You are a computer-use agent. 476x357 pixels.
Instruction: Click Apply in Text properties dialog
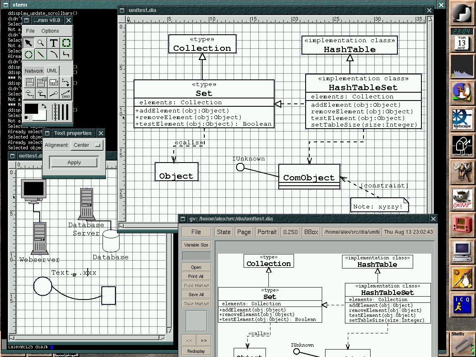pyautogui.click(x=74, y=163)
